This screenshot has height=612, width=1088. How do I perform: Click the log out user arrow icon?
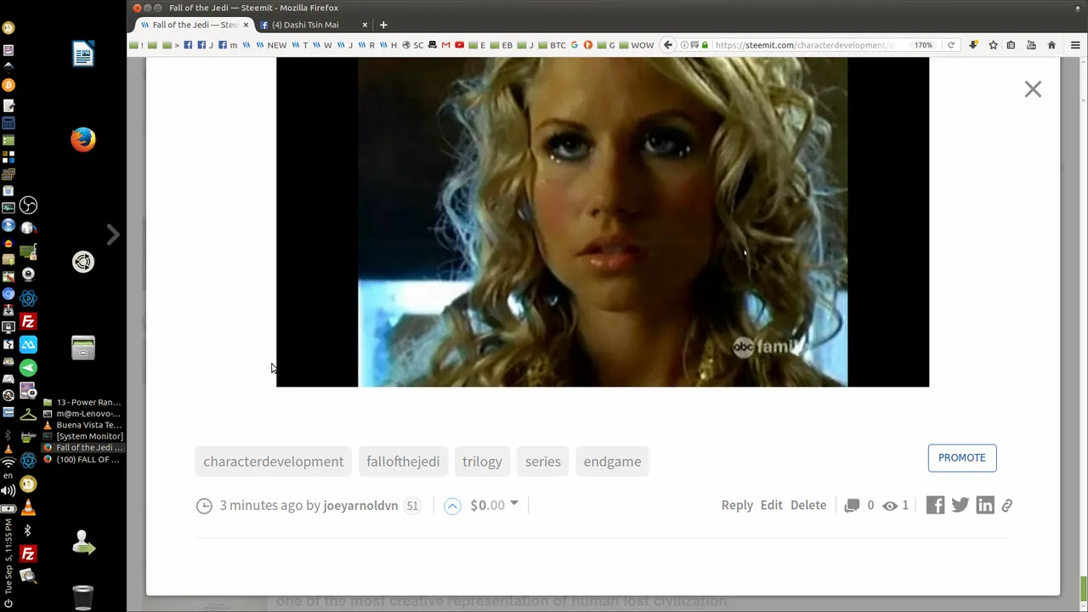(83, 542)
